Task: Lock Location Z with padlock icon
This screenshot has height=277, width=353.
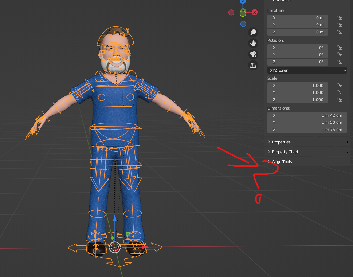Action: (340, 32)
